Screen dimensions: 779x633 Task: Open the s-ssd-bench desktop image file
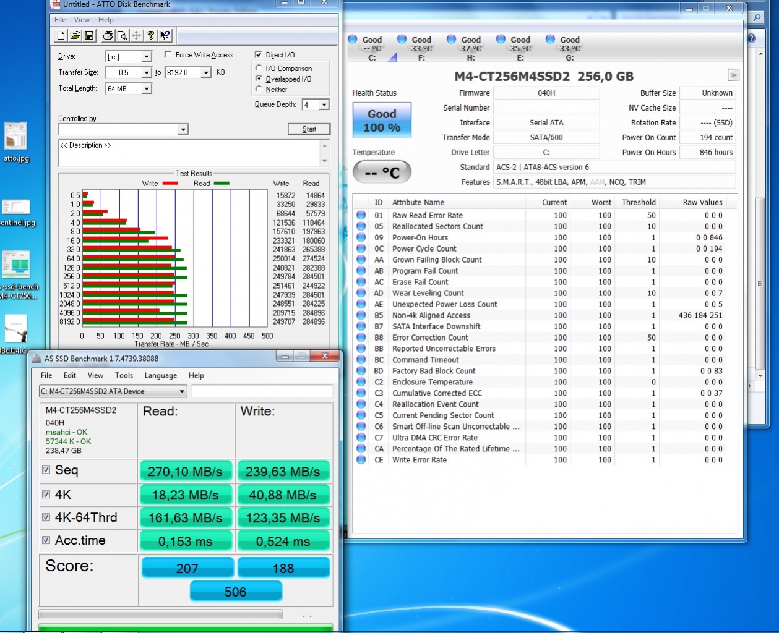coord(17,275)
